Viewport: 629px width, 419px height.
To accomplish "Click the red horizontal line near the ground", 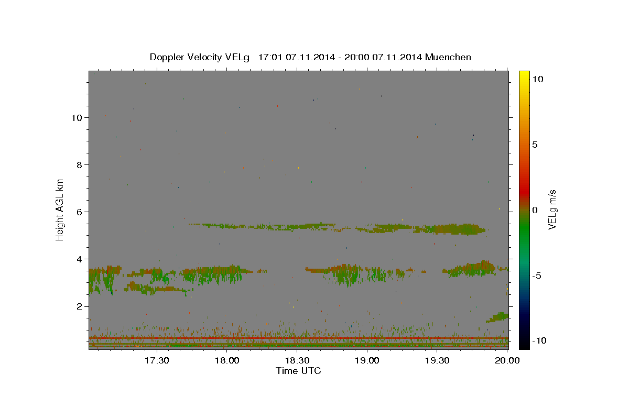I will coord(298,338).
